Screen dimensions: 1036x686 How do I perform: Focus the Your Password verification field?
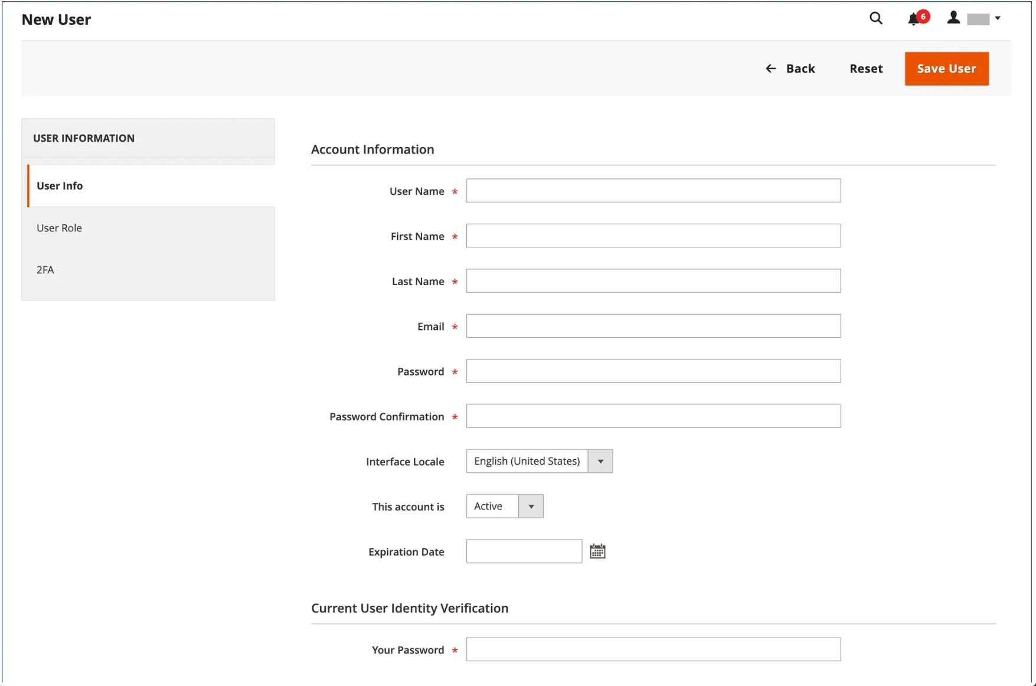tap(653, 649)
